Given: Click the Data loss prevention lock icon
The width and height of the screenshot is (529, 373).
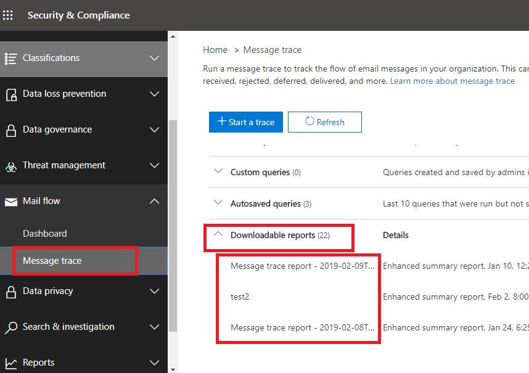Looking at the screenshot, I should [x=10, y=94].
